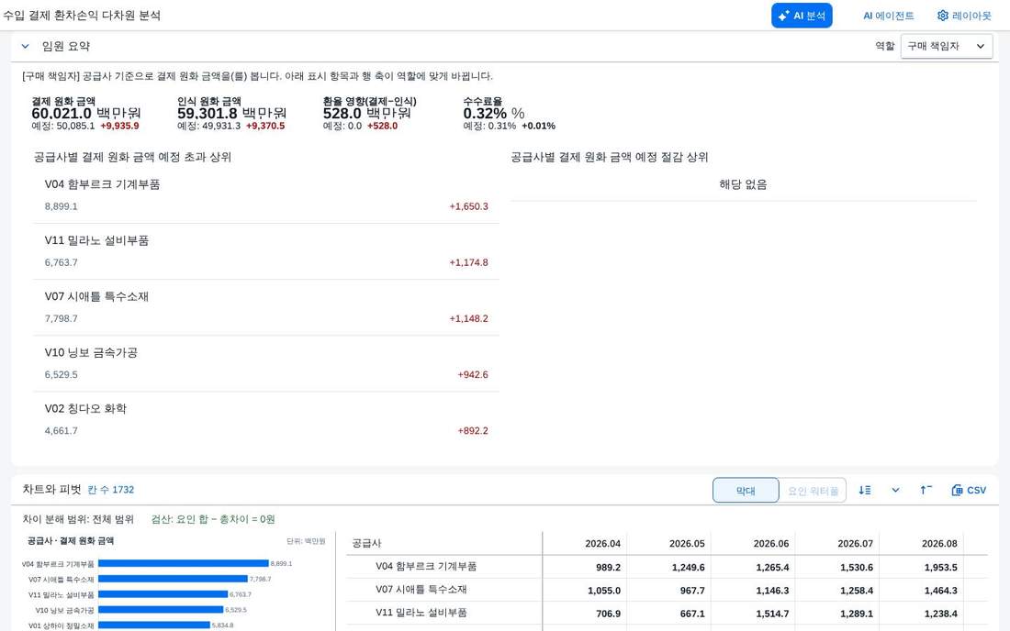Viewport: 1010px width, 631px height.
Task: Select V04 함부르크 기계부품 in the 초과 상위 list
Action: pos(266,195)
